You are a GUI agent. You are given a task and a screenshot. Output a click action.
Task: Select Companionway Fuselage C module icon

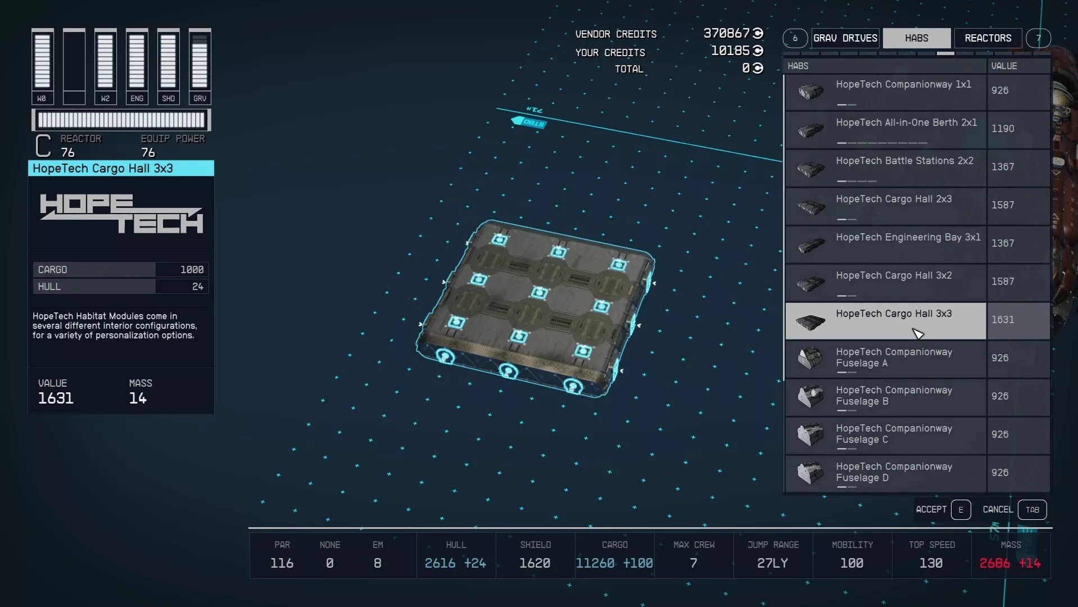point(810,435)
